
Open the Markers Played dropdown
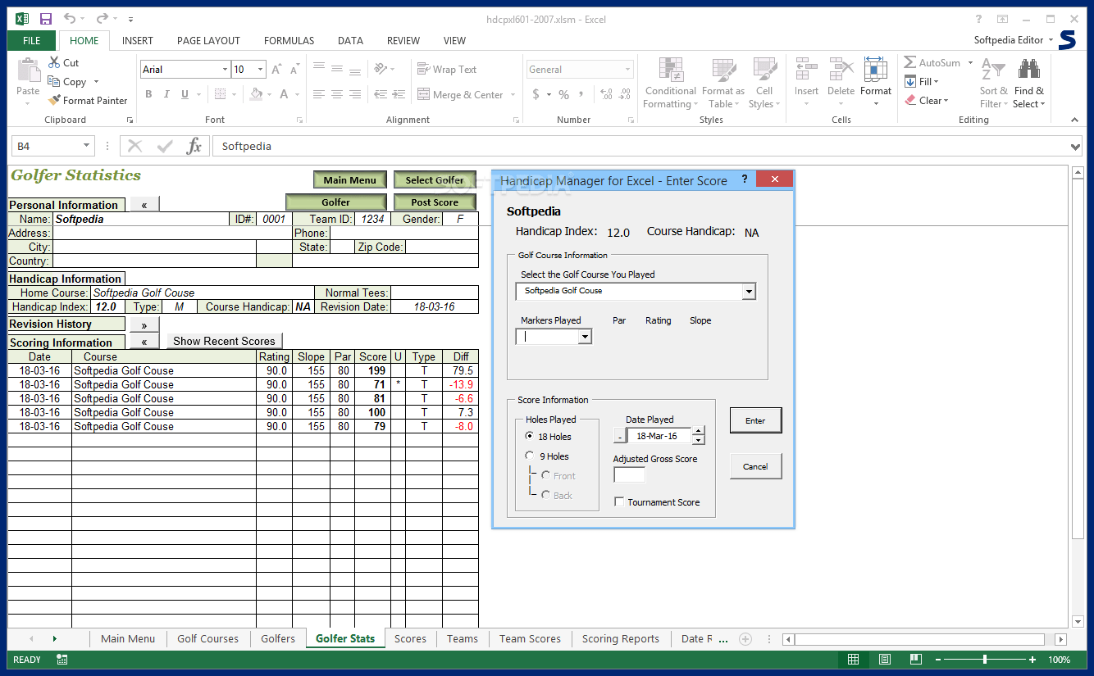(585, 337)
